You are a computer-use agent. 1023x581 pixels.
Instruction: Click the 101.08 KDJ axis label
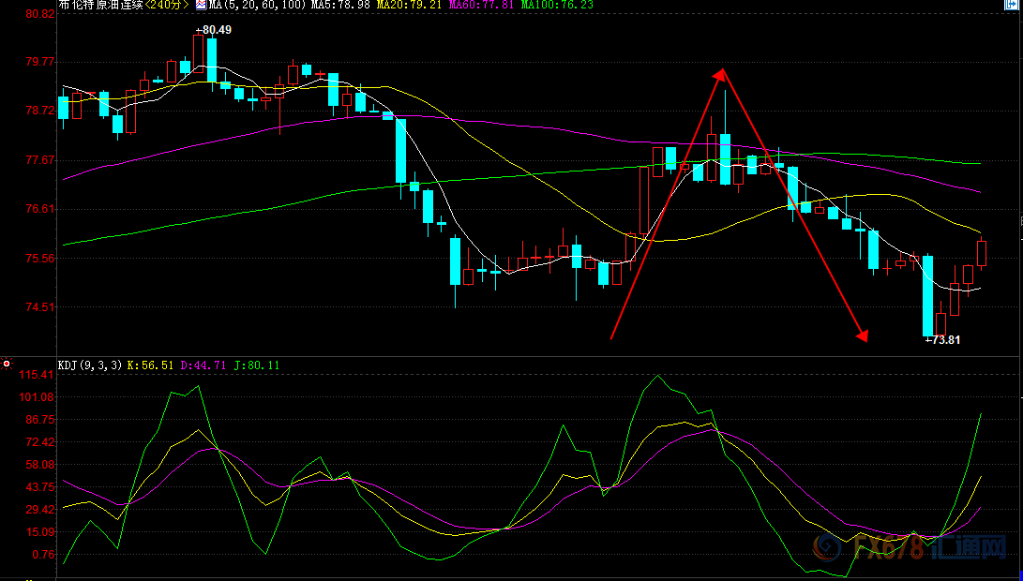(38, 397)
